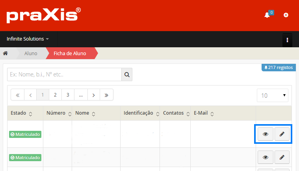Edit first student with the pencil icon
299x171 pixels.
coord(282,134)
